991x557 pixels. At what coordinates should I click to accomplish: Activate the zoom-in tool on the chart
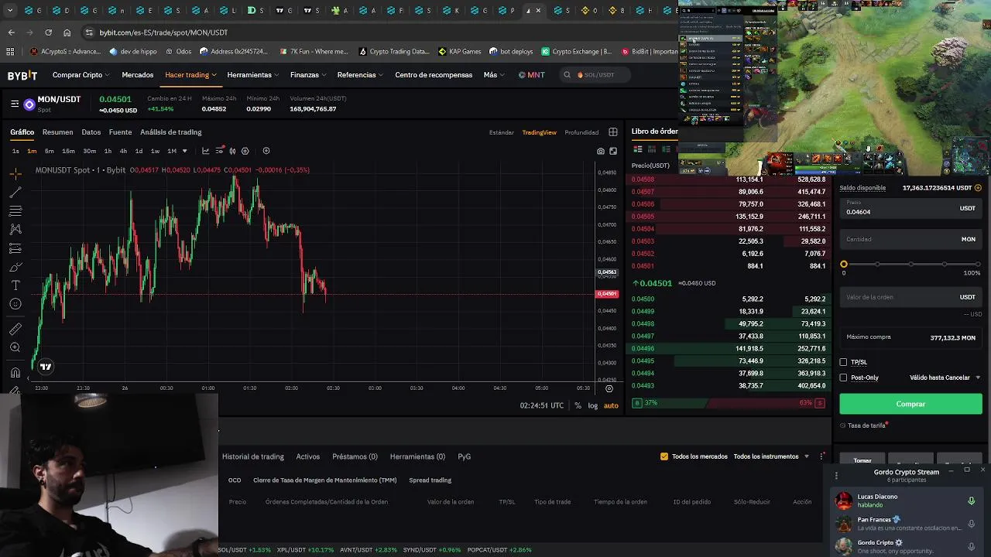pyautogui.click(x=15, y=347)
